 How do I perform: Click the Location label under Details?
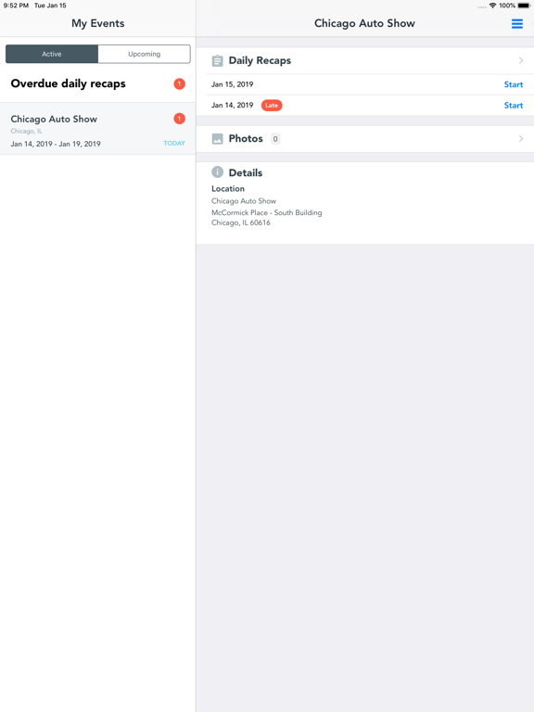click(x=228, y=189)
